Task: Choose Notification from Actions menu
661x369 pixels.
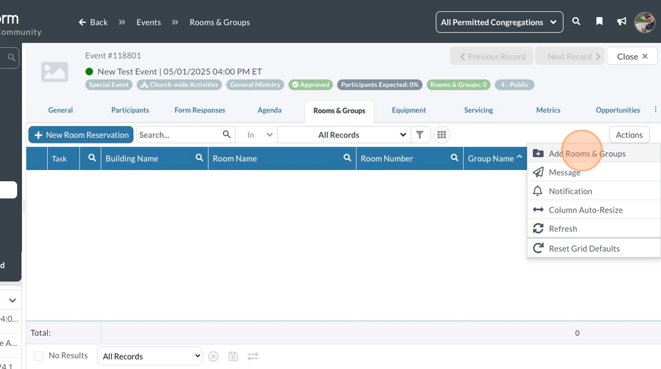Action: 594,191
